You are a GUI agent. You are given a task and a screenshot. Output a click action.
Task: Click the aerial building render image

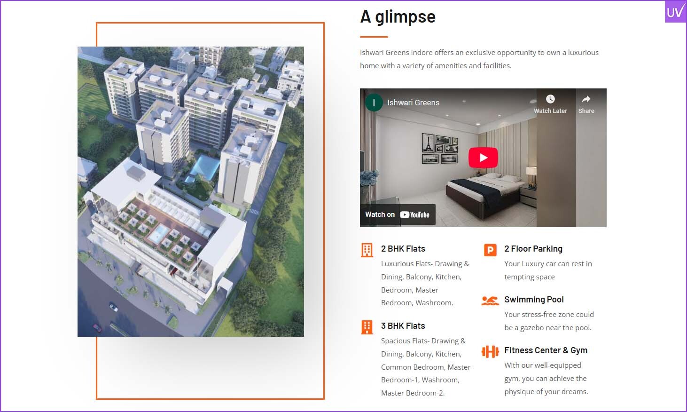click(x=191, y=191)
